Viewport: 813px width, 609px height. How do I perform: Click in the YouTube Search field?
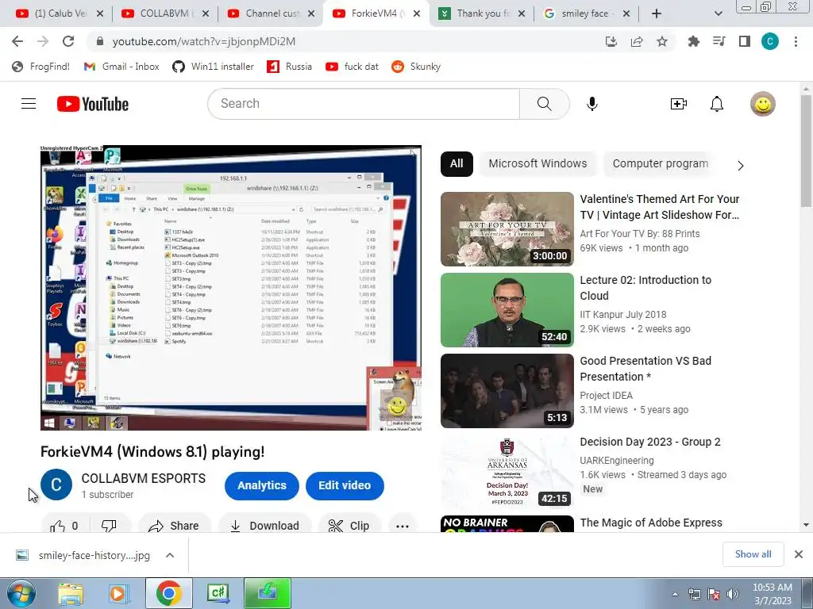[x=364, y=104]
